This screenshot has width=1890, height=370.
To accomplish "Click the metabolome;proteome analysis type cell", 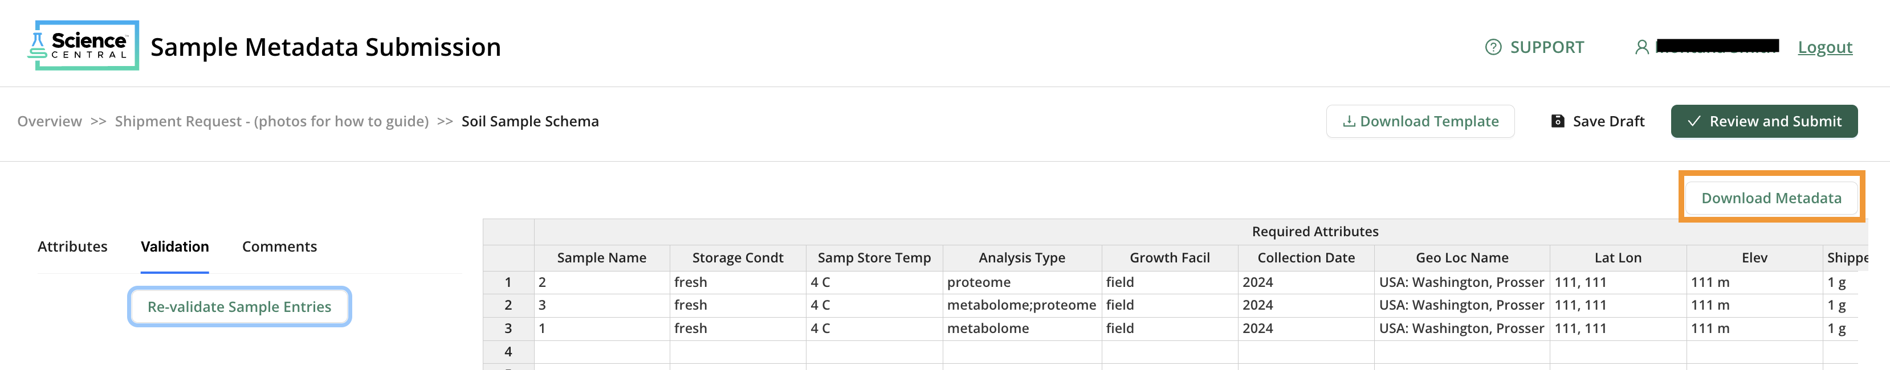I will 1021,305.
